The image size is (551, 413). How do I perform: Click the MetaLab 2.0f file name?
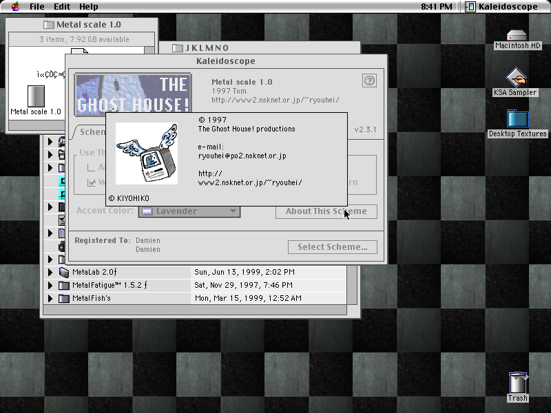click(94, 272)
